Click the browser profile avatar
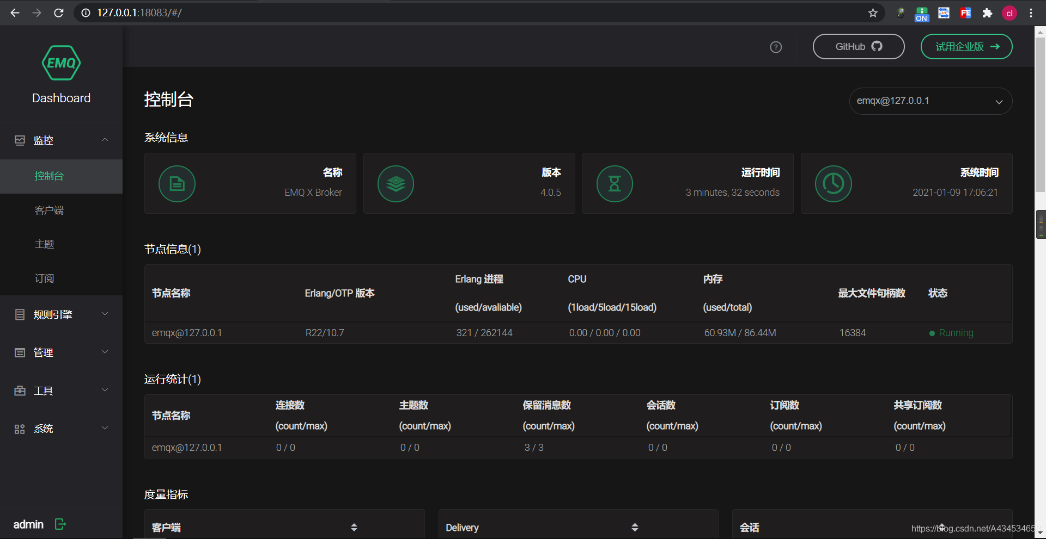 1009,13
